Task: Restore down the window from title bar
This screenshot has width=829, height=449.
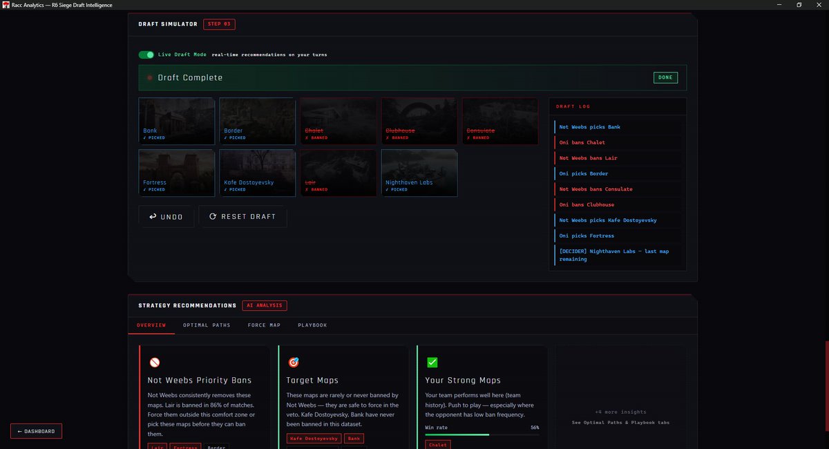Action: tap(799, 4)
